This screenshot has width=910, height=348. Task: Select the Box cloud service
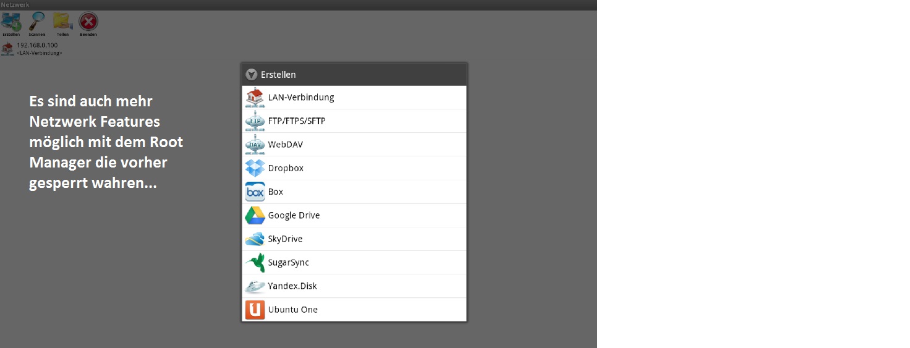click(354, 192)
